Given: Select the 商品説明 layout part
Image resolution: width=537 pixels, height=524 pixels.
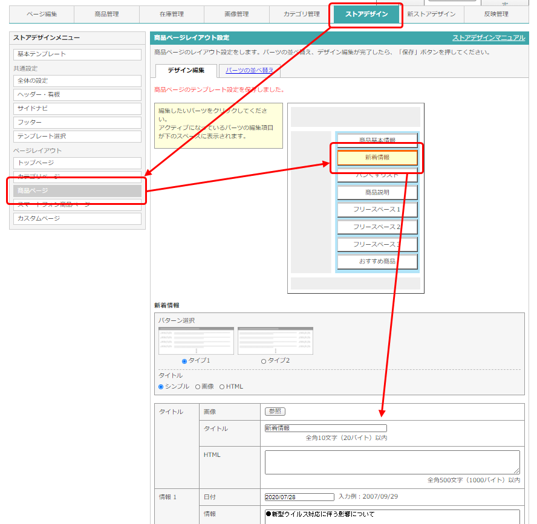Looking at the screenshot, I should [377, 193].
